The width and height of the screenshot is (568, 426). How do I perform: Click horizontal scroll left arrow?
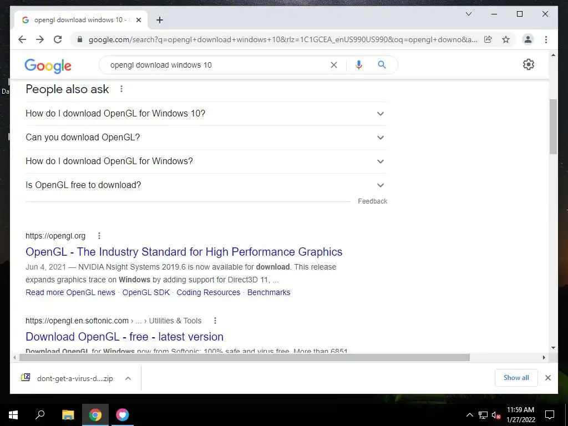(x=14, y=358)
